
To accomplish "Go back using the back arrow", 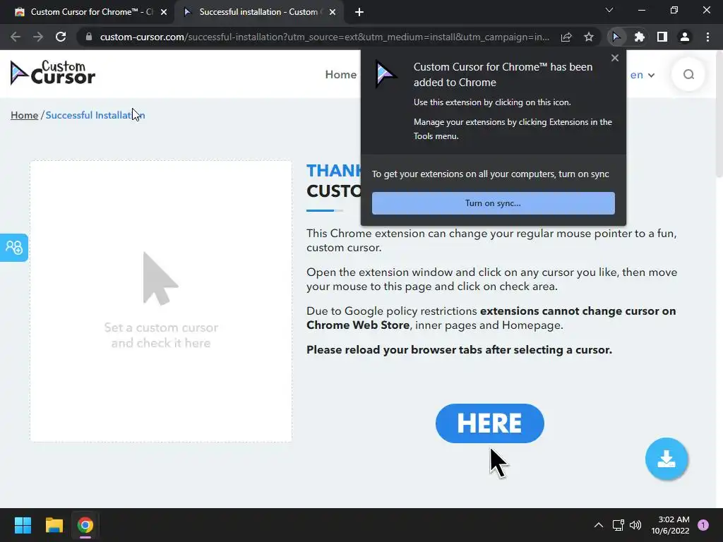I will pyautogui.click(x=16, y=37).
